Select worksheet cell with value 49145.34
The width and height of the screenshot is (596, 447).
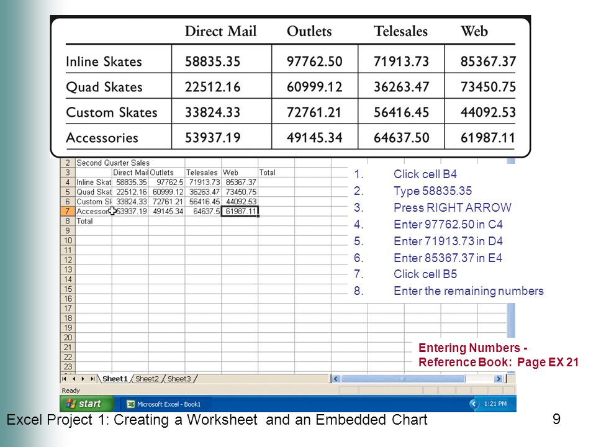[166, 211]
